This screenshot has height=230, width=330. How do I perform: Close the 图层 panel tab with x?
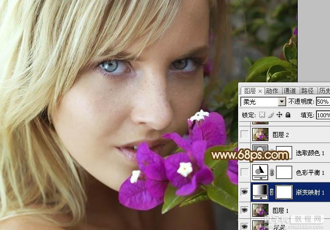(x=260, y=91)
